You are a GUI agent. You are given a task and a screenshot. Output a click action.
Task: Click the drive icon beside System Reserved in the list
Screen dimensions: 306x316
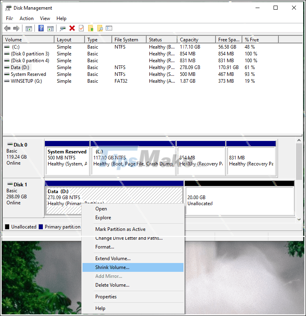click(7, 74)
